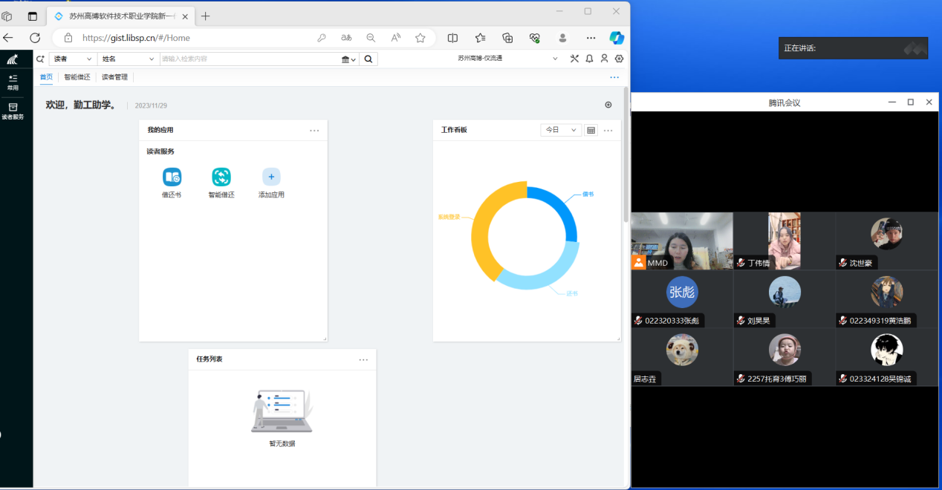Open the user profile icon in header

click(x=604, y=59)
